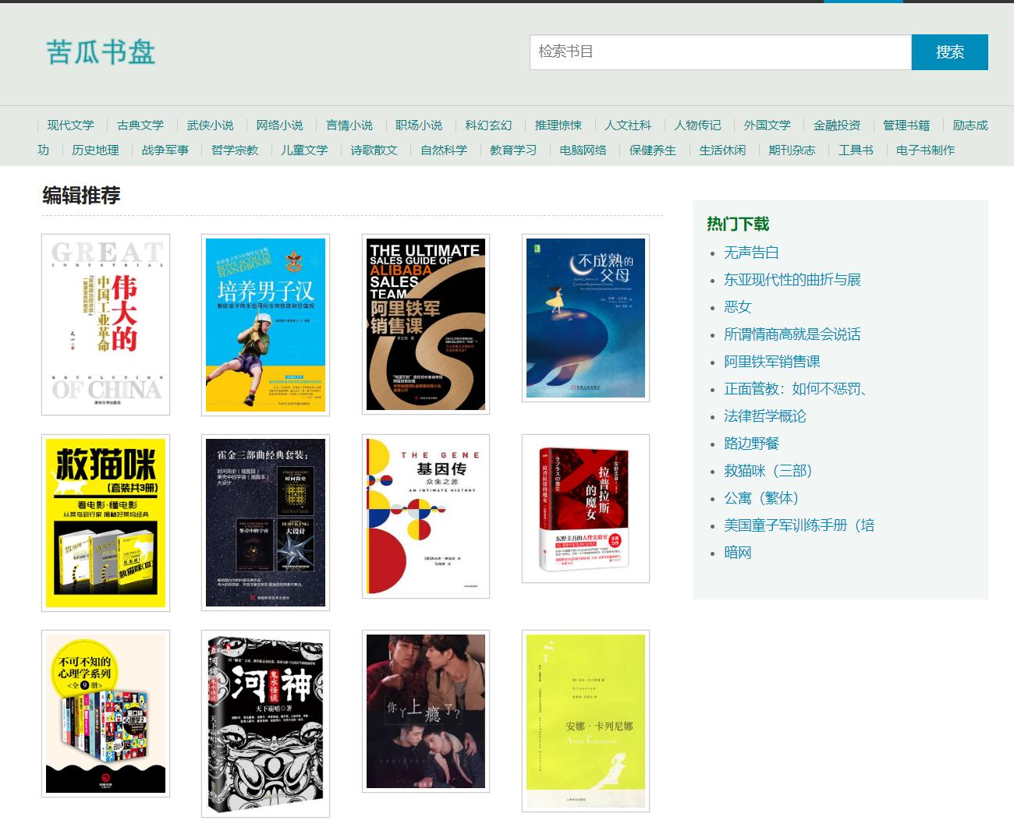Screen dimensions: 1014x838
Task: Open 电子书制作 page
Action: pyautogui.click(x=925, y=150)
